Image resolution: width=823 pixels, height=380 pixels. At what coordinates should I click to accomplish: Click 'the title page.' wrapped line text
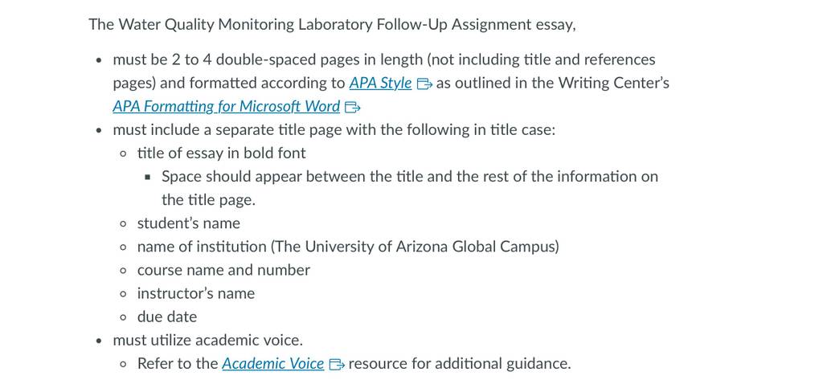coord(208,199)
